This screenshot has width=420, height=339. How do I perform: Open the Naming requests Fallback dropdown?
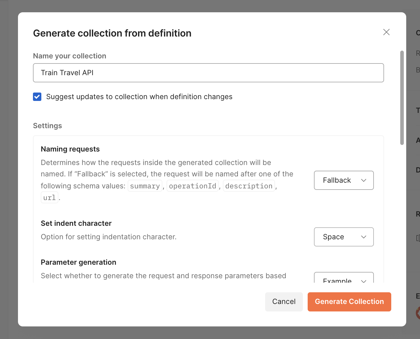coord(344,180)
